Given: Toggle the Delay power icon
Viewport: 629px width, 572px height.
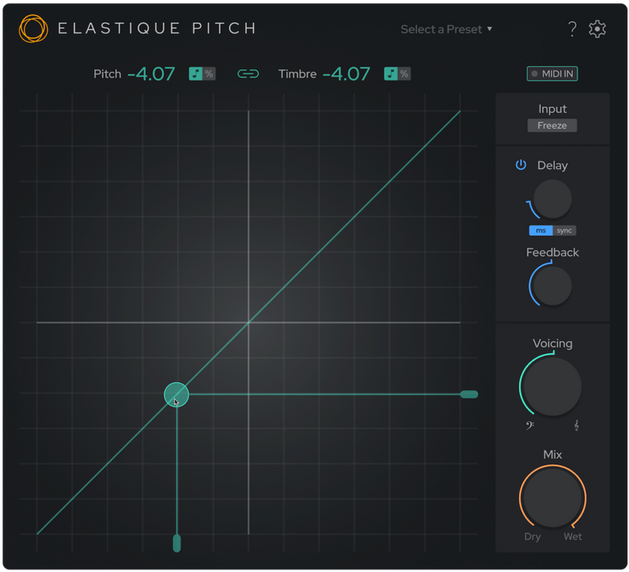Looking at the screenshot, I should [x=520, y=165].
